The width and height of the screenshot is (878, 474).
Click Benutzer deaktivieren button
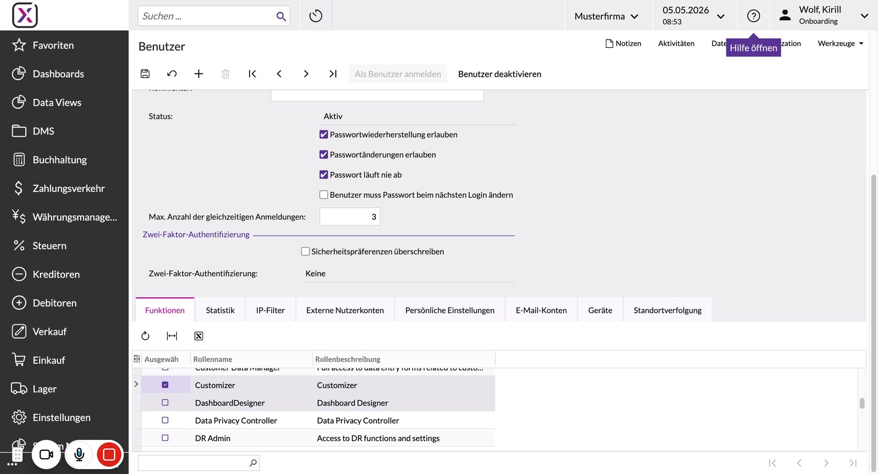[x=500, y=74]
